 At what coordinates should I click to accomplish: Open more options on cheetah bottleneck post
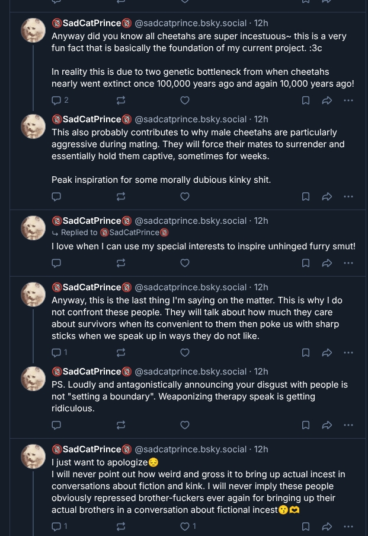pos(348,100)
